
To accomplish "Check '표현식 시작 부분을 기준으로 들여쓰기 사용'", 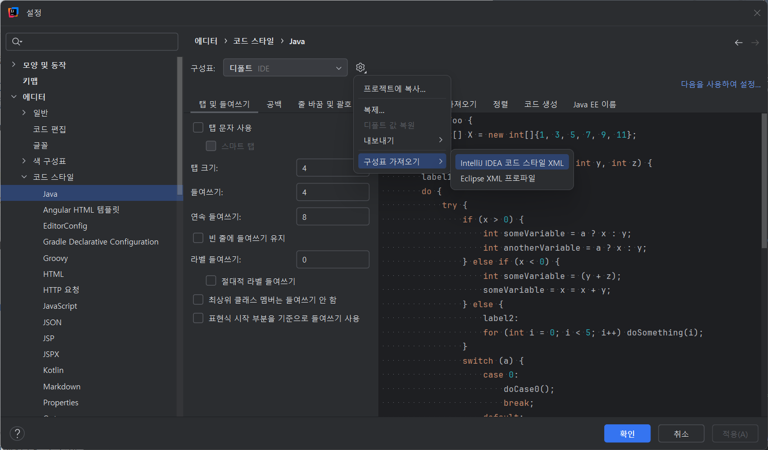I will (x=198, y=318).
